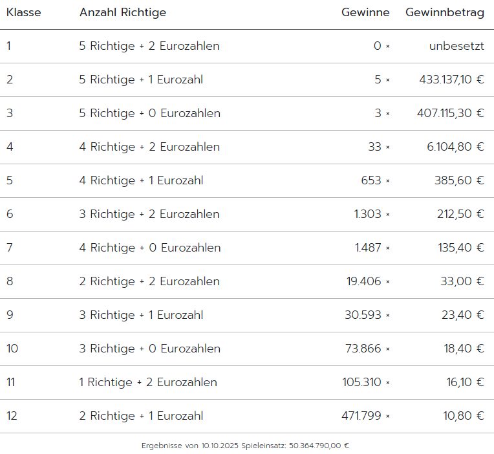The width and height of the screenshot is (494, 454).
Task: Click the 653 winners count
Action: (x=371, y=180)
